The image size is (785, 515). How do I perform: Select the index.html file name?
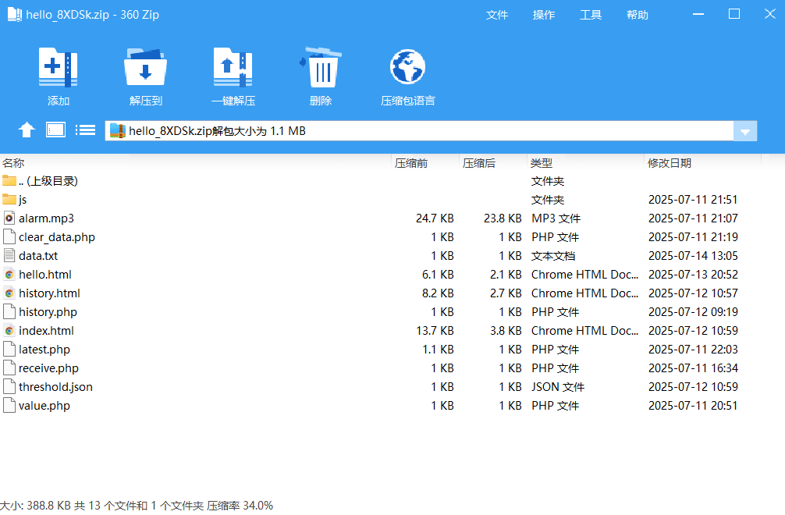[x=46, y=331]
